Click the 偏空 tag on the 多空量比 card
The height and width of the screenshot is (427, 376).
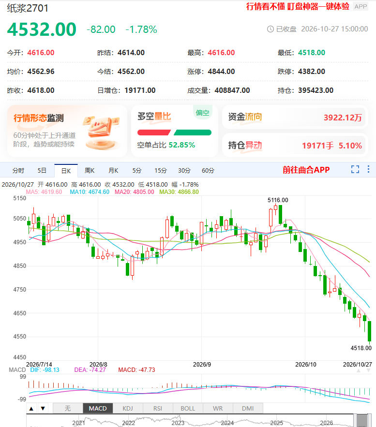pyautogui.click(x=202, y=113)
